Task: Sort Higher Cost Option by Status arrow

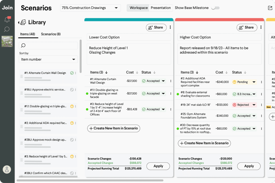Action: coord(245,72)
